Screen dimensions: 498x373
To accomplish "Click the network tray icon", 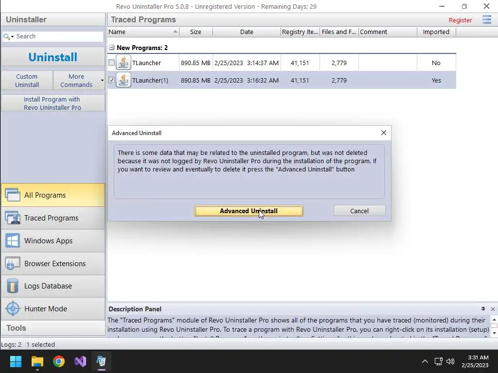I will pos(439,361).
